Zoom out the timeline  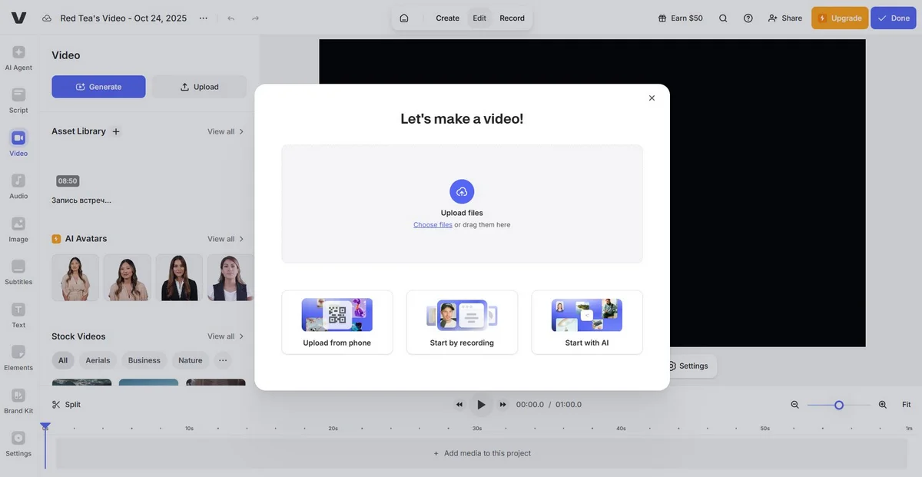pyautogui.click(x=794, y=404)
